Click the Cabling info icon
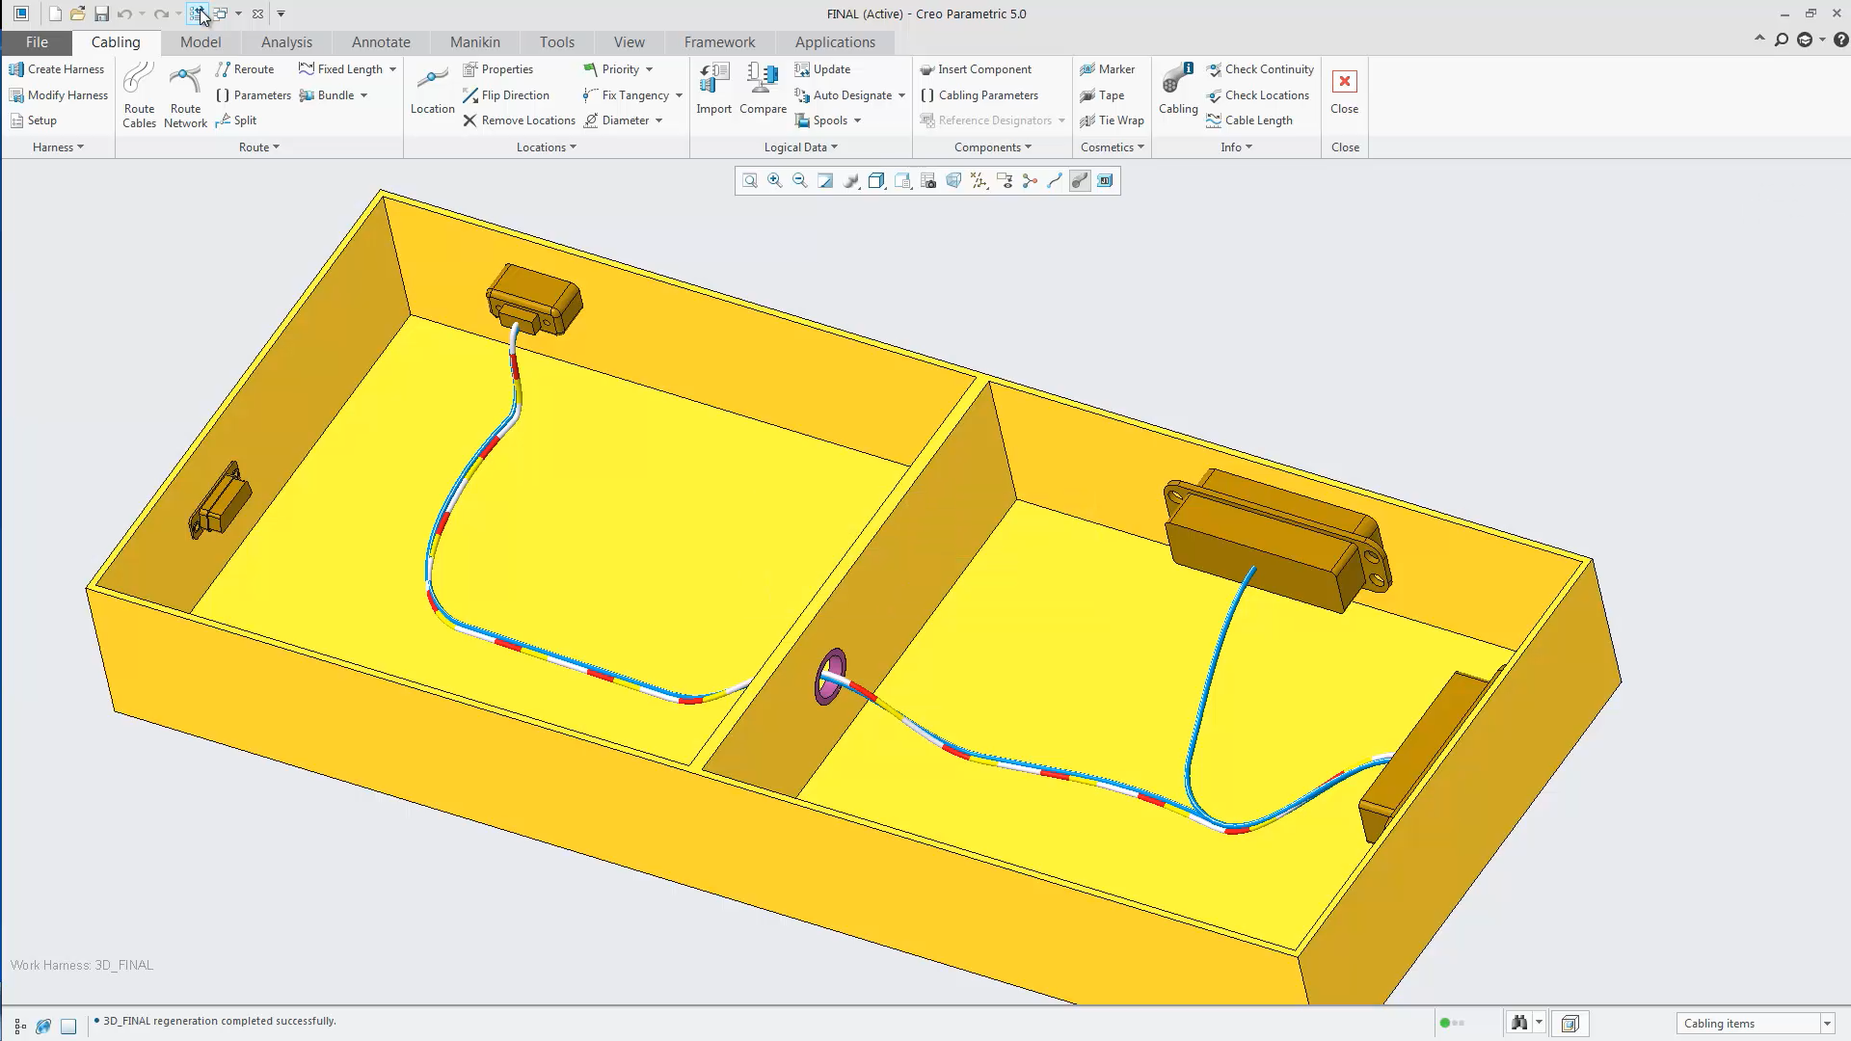1851x1041 pixels. pyautogui.click(x=1178, y=89)
